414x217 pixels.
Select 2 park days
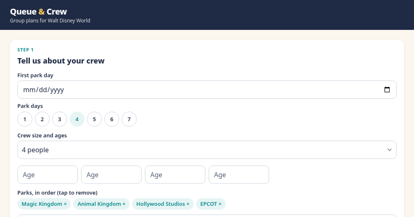click(x=42, y=119)
